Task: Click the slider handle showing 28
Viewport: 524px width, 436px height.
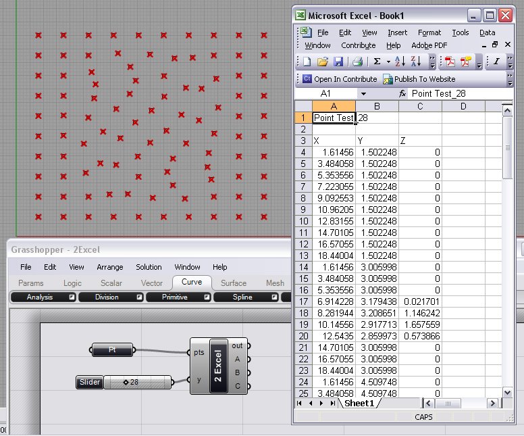Action: pos(126,382)
